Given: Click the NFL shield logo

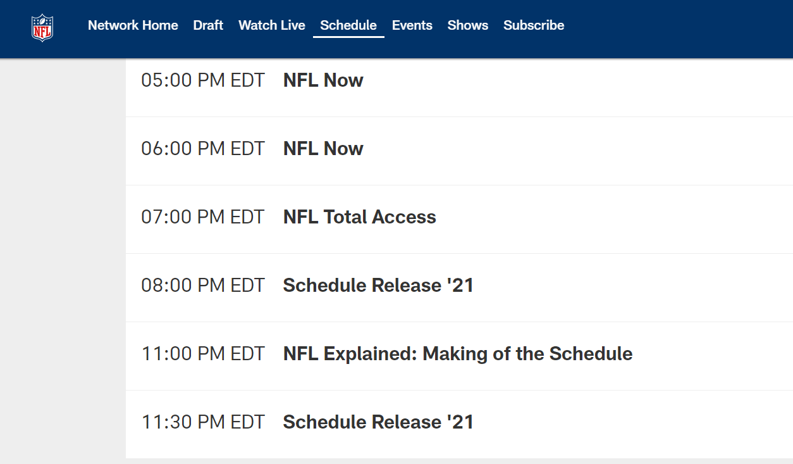Looking at the screenshot, I should coord(42,28).
